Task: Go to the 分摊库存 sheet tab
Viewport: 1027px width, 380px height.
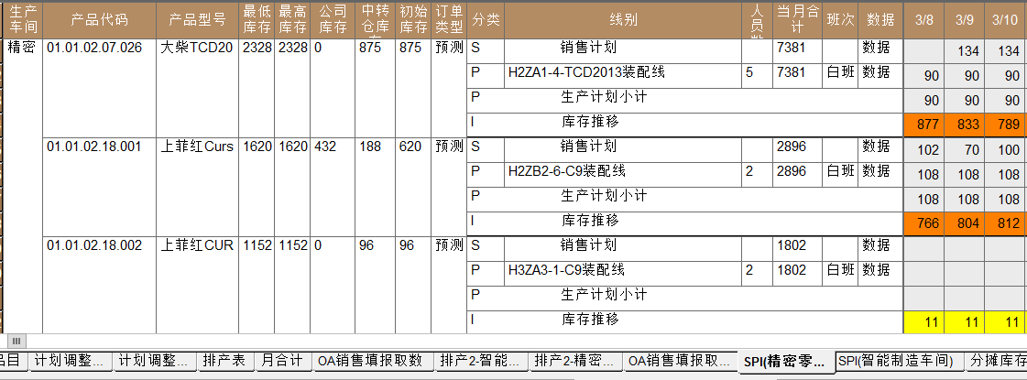Action: tap(997, 361)
